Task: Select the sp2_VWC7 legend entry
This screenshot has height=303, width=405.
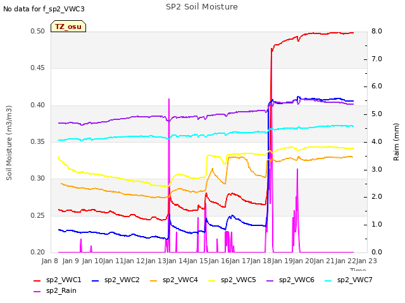Action: pos(349,280)
